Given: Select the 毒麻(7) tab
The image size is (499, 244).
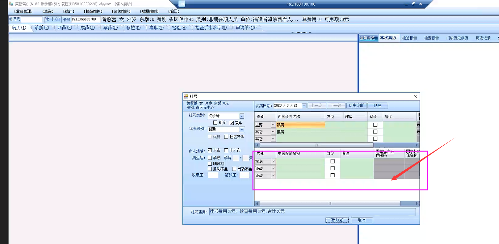Looking at the screenshot, I should tap(156, 28).
